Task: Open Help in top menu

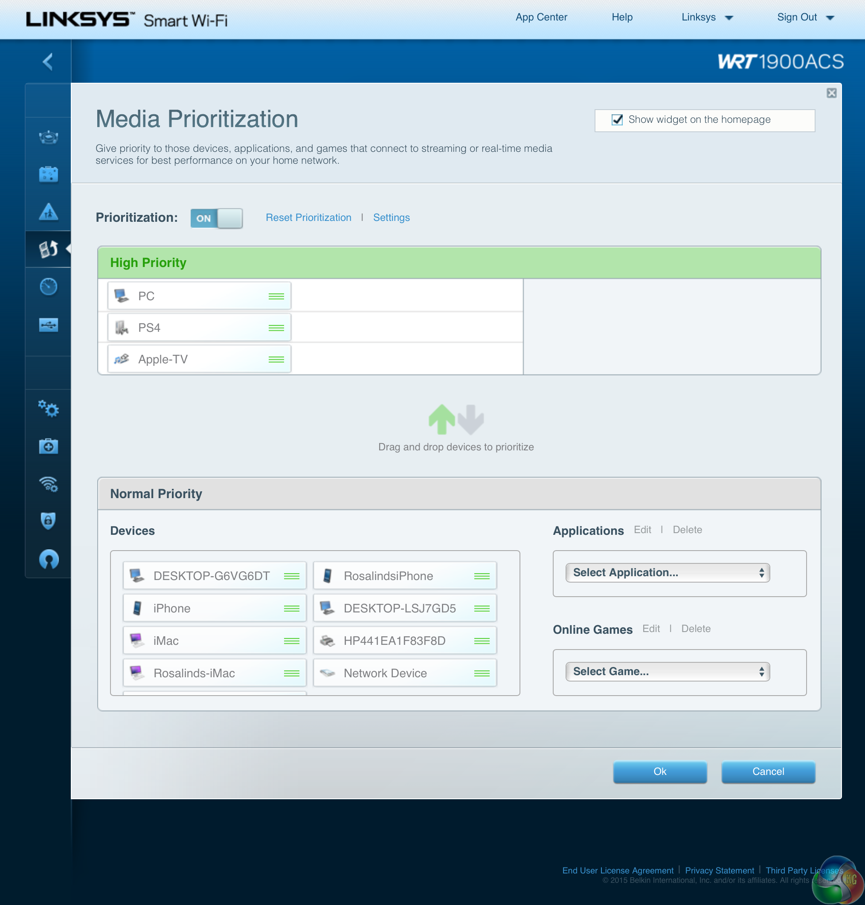Action: tap(621, 17)
